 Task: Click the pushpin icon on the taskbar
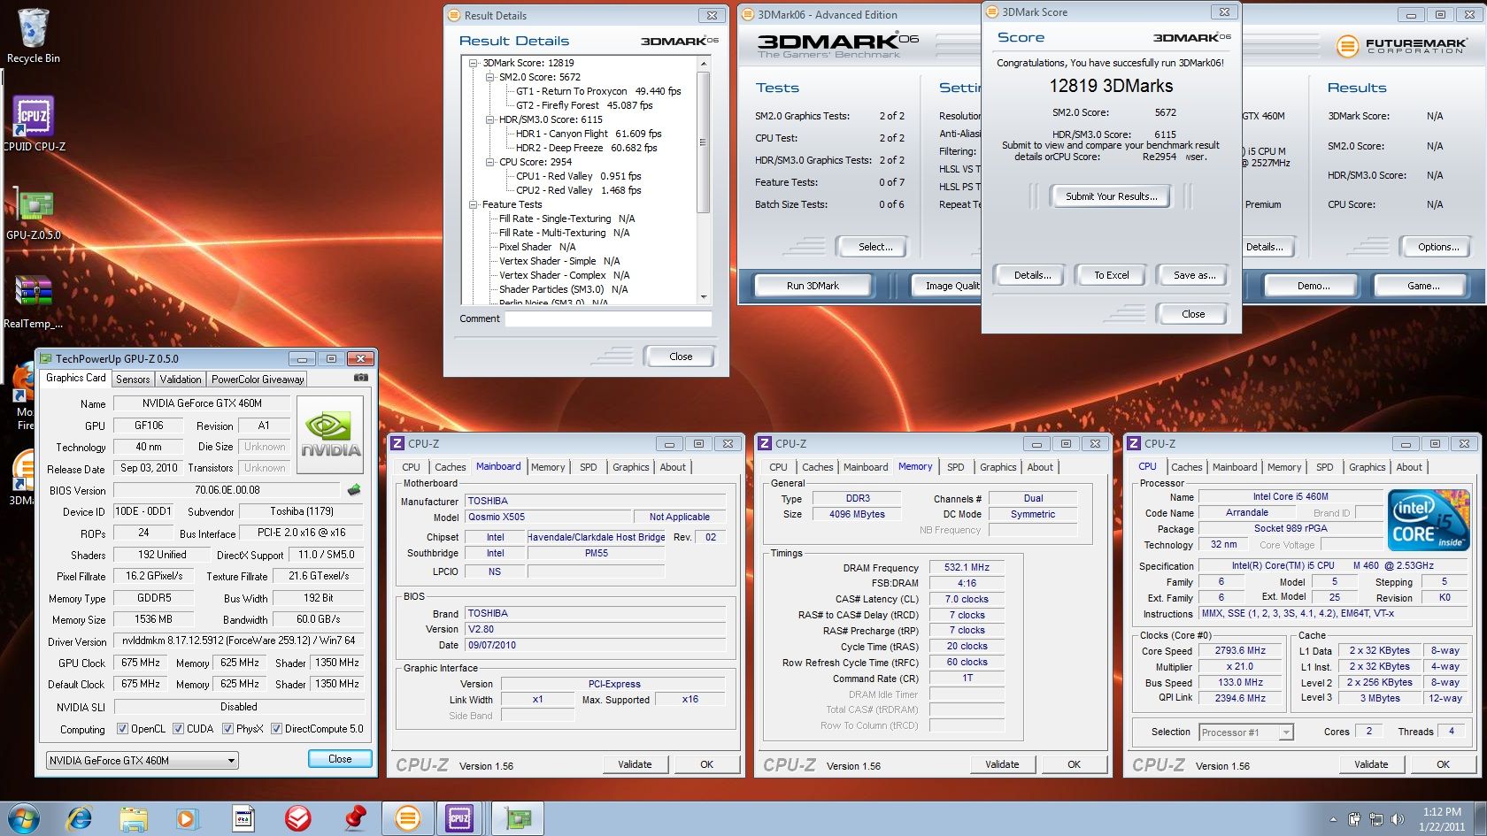coord(355,819)
